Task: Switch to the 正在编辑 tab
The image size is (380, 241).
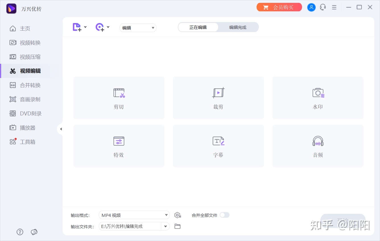Action: pos(198,27)
